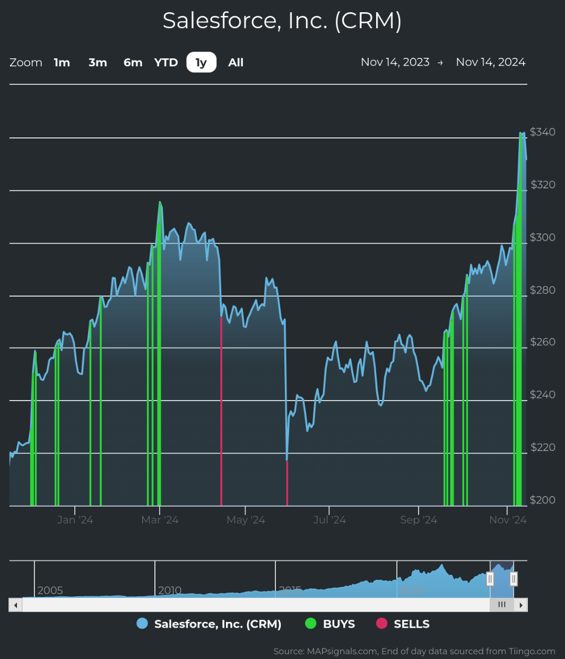Click the red sell marker near May '24
The width and height of the screenshot is (565, 659).
(221, 411)
